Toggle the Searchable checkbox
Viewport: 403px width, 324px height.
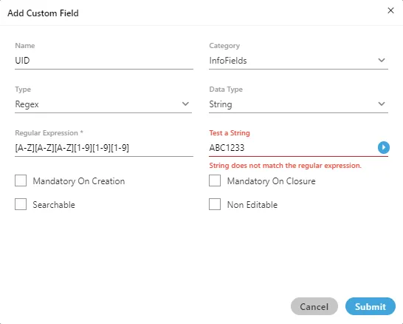pyautogui.click(x=21, y=204)
